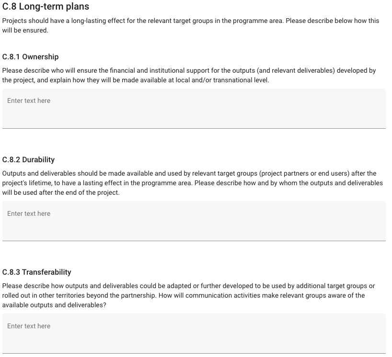Click the C.8.2 Durability section heading
Viewport: 392px width, 357px height.
pyautogui.click(x=28, y=160)
